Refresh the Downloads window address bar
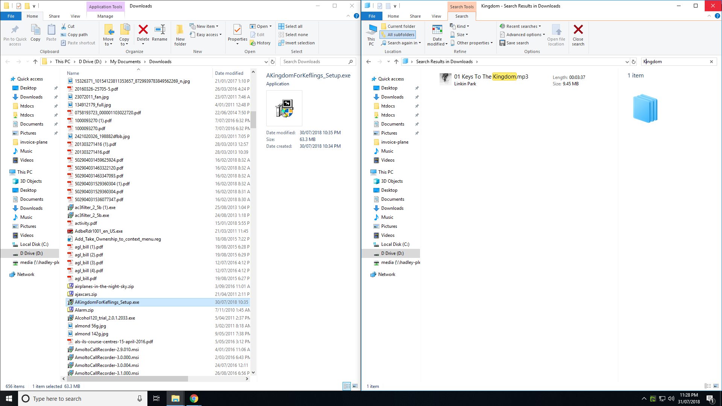 273,62
